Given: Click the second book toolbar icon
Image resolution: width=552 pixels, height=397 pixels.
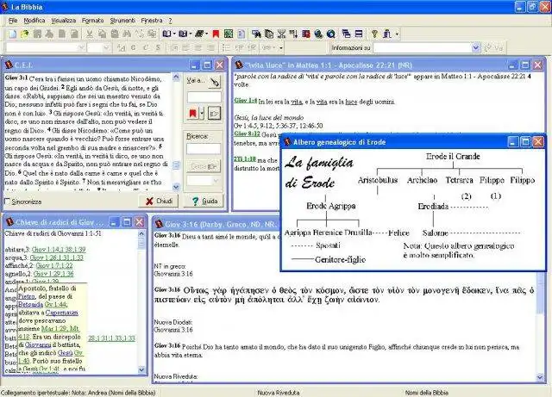Looking at the screenshot, I should pyautogui.click(x=183, y=34).
